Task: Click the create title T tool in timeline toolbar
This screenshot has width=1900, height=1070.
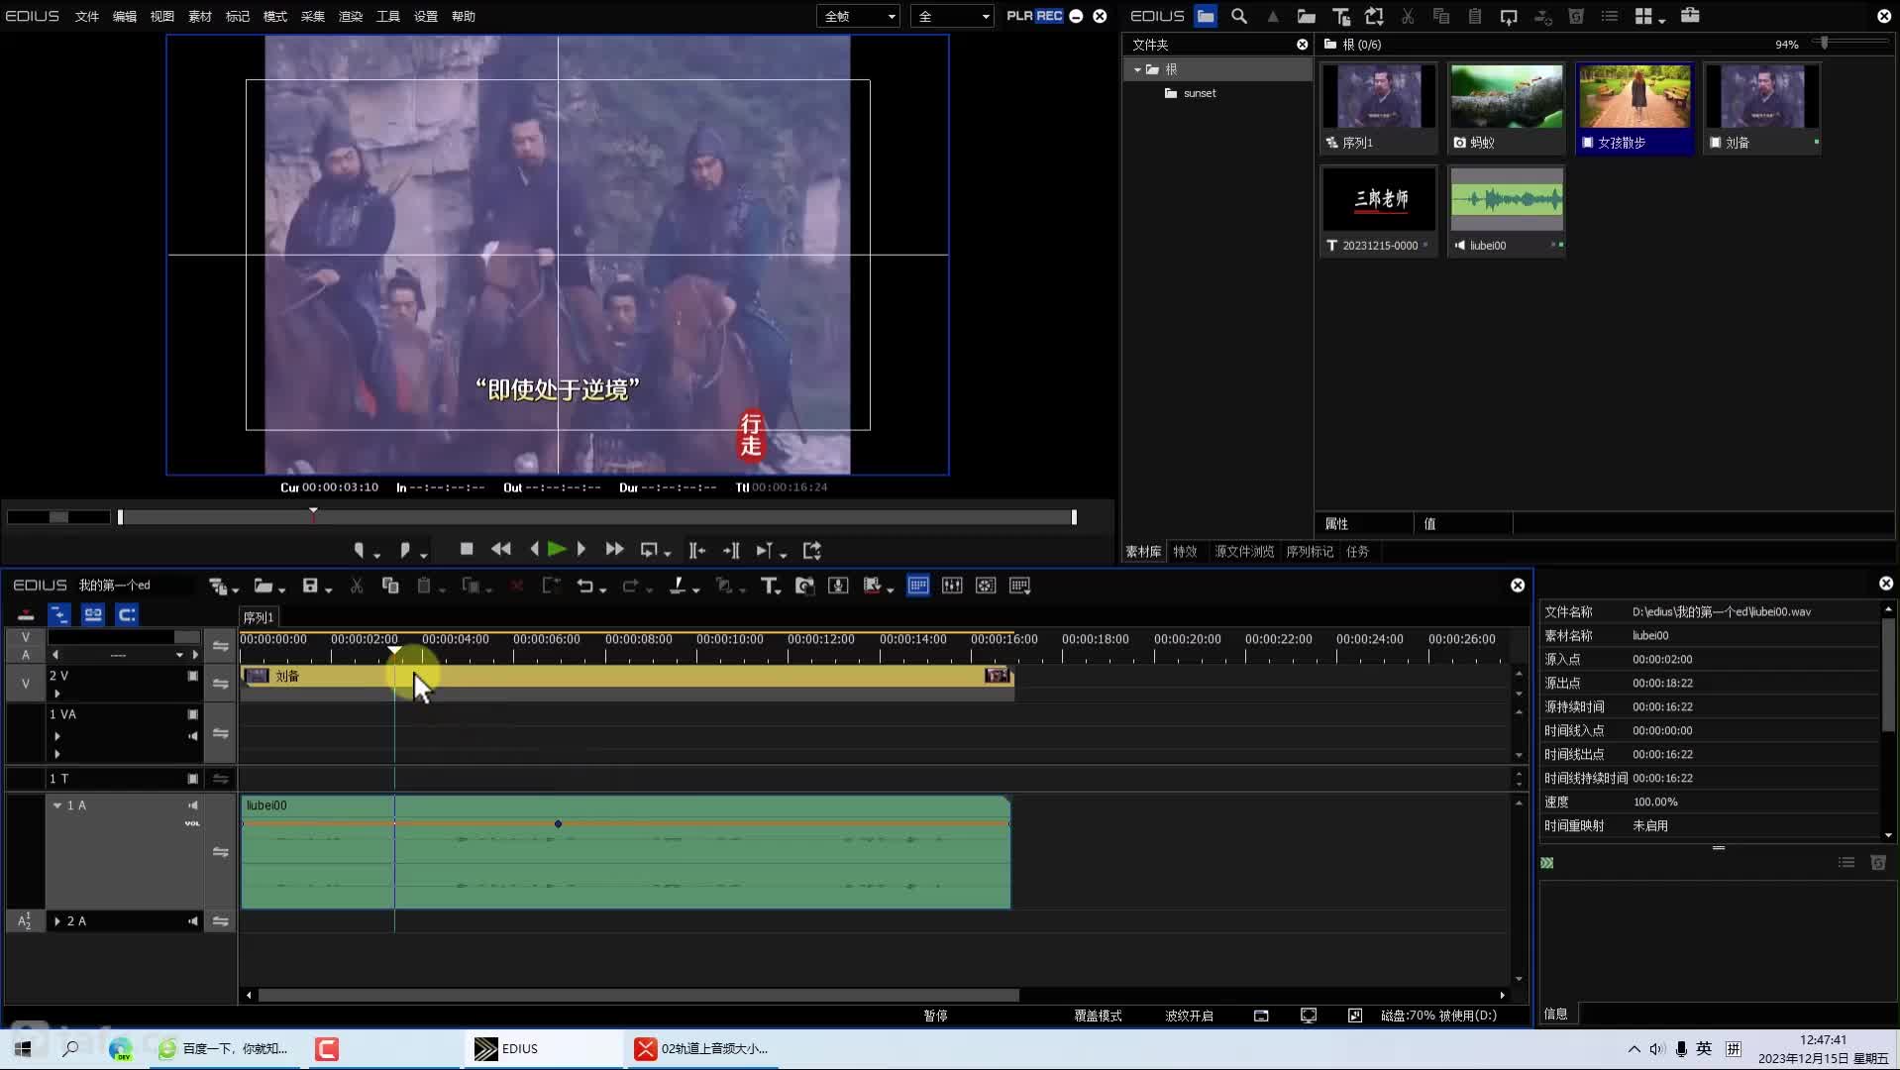Action: pos(770,586)
